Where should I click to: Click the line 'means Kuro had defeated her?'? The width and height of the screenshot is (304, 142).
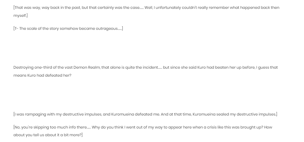[42, 76]
